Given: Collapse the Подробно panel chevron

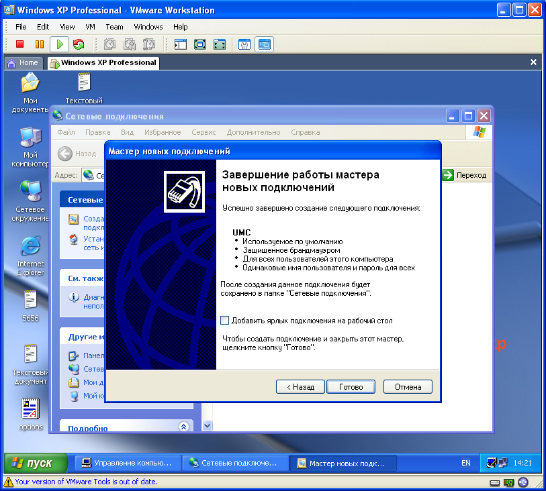Looking at the screenshot, I should click(x=183, y=427).
